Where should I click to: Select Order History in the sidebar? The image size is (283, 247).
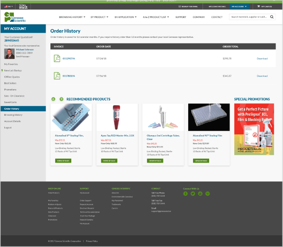pyautogui.click(x=23, y=109)
